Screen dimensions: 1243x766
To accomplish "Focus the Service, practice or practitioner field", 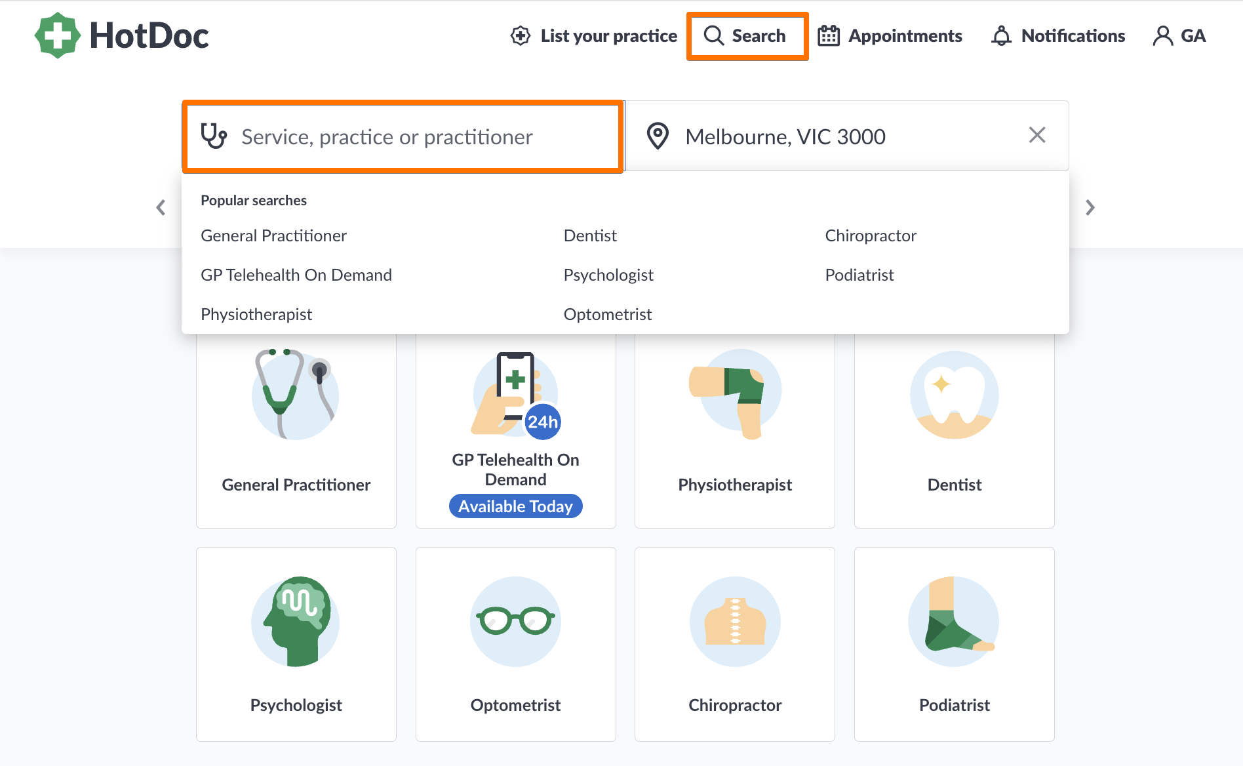I will pos(403,136).
